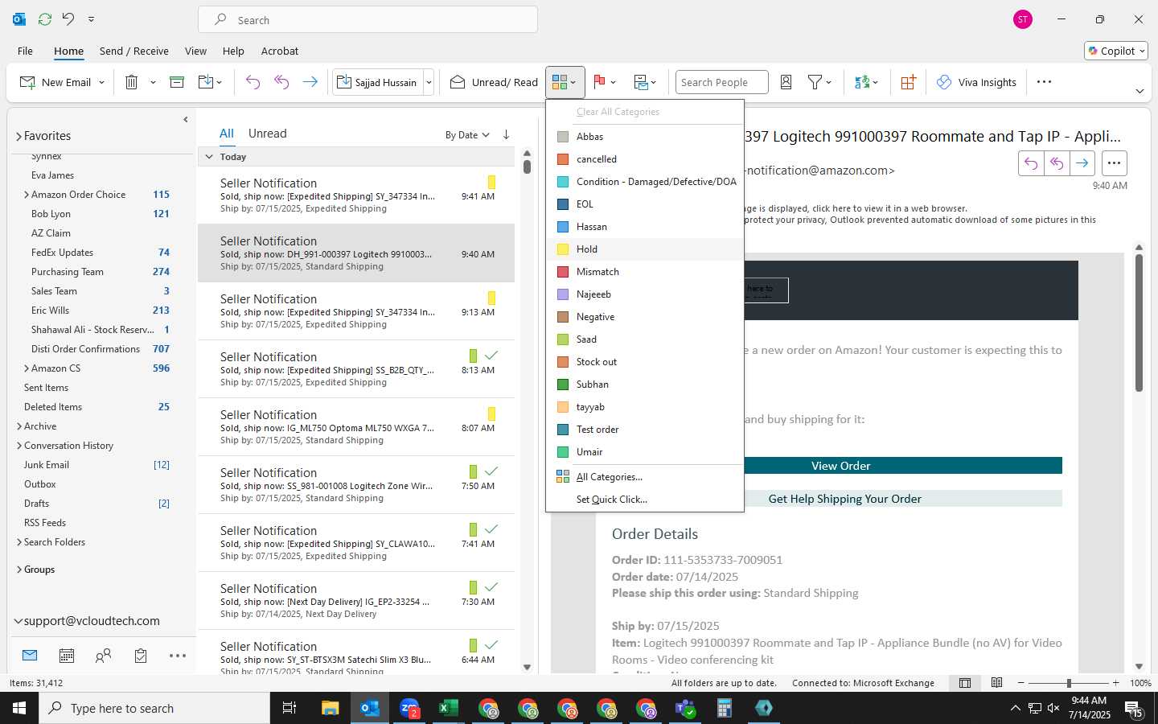The height and width of the screenshot is (724, 1158).
Task: Open the People view in navigation bar
Action: click(103, 656)
